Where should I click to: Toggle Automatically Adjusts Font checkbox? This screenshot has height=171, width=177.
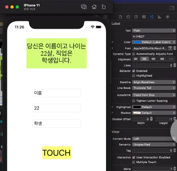pos(133,54)
